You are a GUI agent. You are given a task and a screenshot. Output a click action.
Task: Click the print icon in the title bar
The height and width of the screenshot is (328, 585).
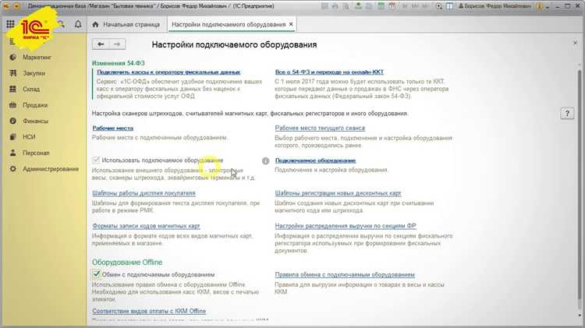click(x=335, y=6)
